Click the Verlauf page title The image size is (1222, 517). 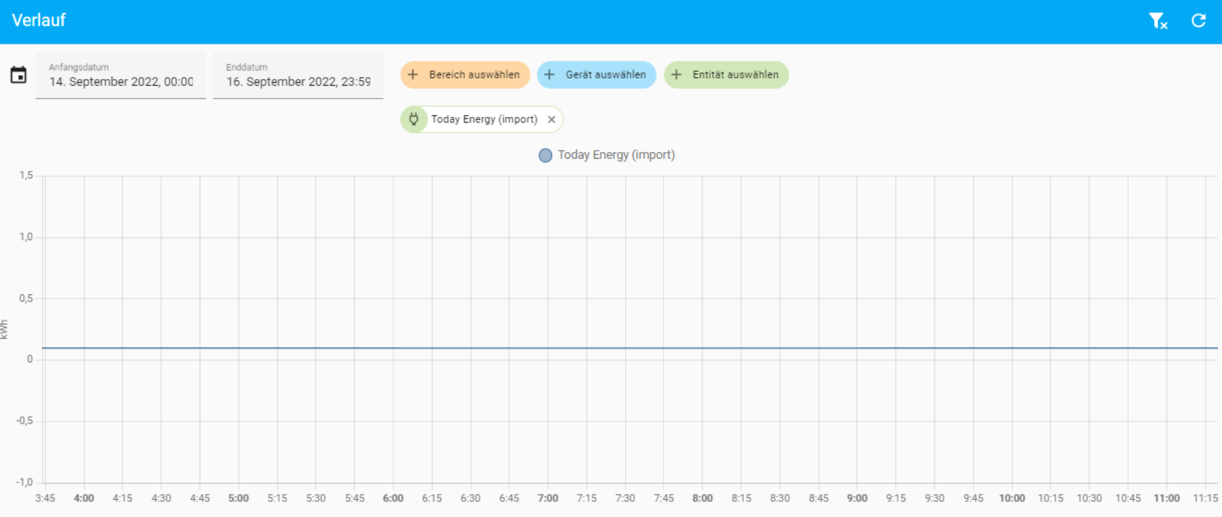[x=38, y=20]
